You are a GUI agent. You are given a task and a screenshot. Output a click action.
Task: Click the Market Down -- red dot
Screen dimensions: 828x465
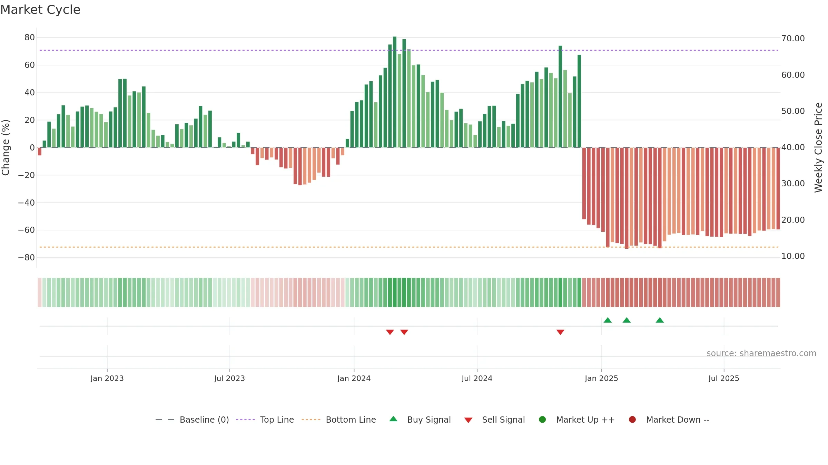coord(632,420)
